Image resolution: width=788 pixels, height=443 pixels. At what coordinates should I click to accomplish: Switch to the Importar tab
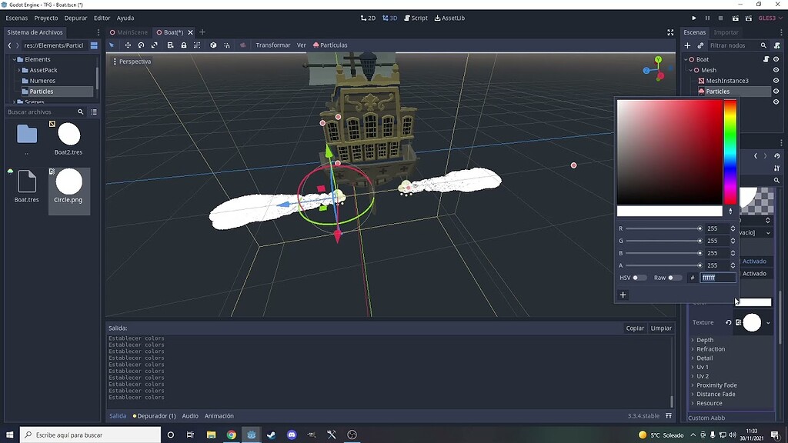tap(726, 32)
